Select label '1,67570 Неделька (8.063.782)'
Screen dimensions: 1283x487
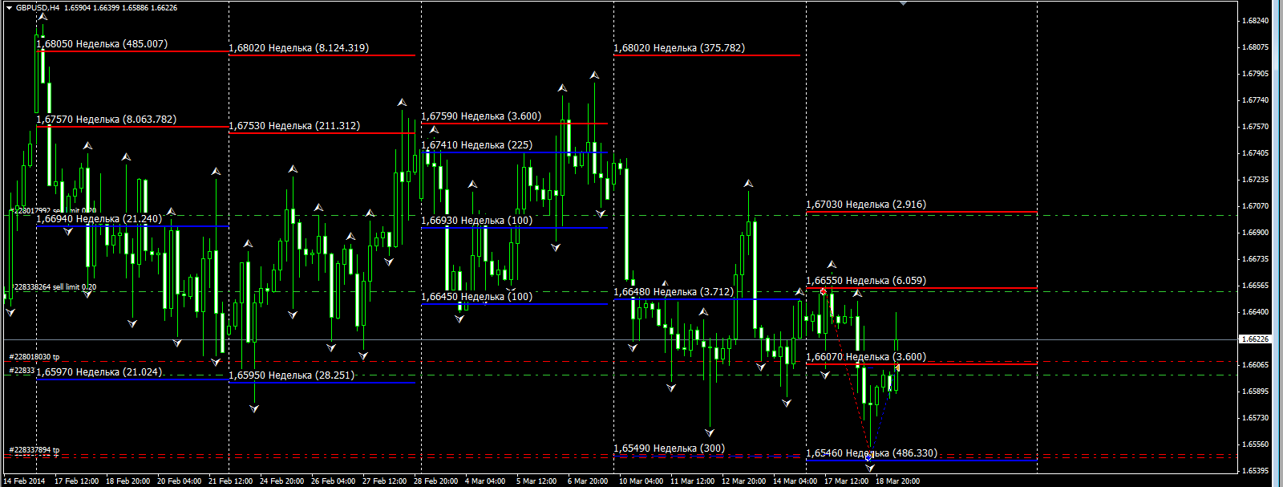(x=106, y=120)
